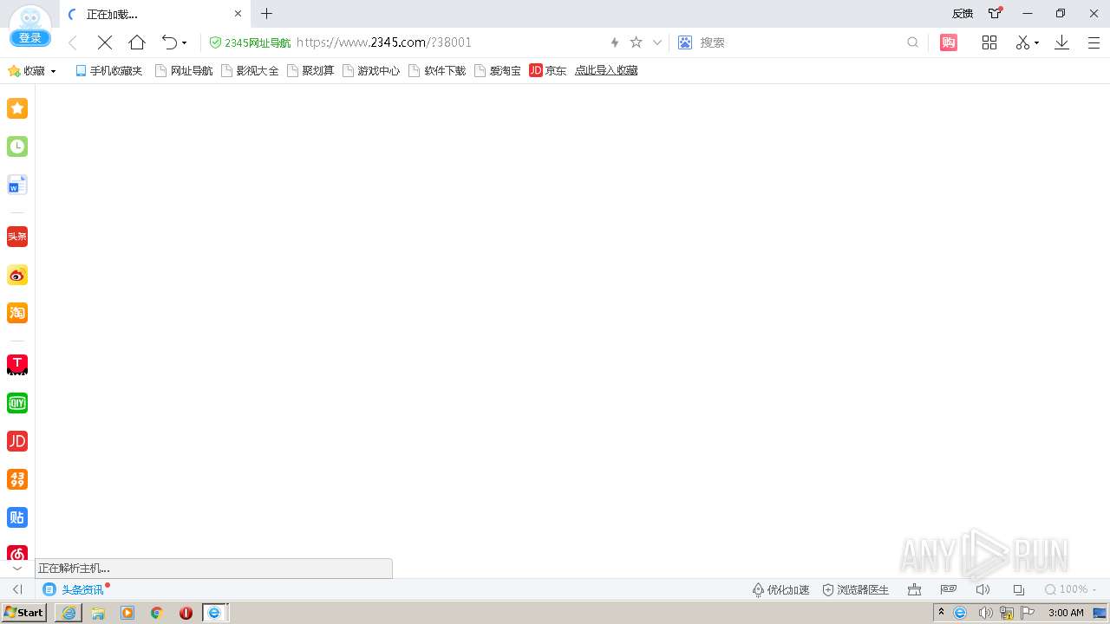Click the 浏览器医生 browser doctor button
Viewport: 1110px width, 624px height.
[856, 589]
